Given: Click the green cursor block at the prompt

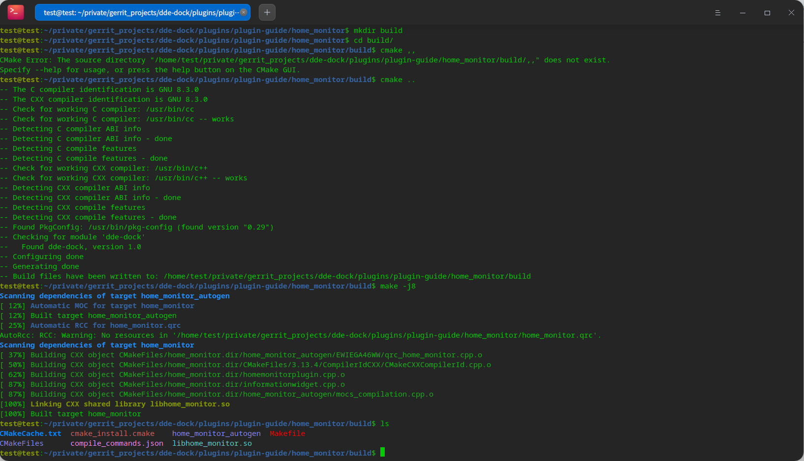Looking at the screenshot, I should (382, 453).
